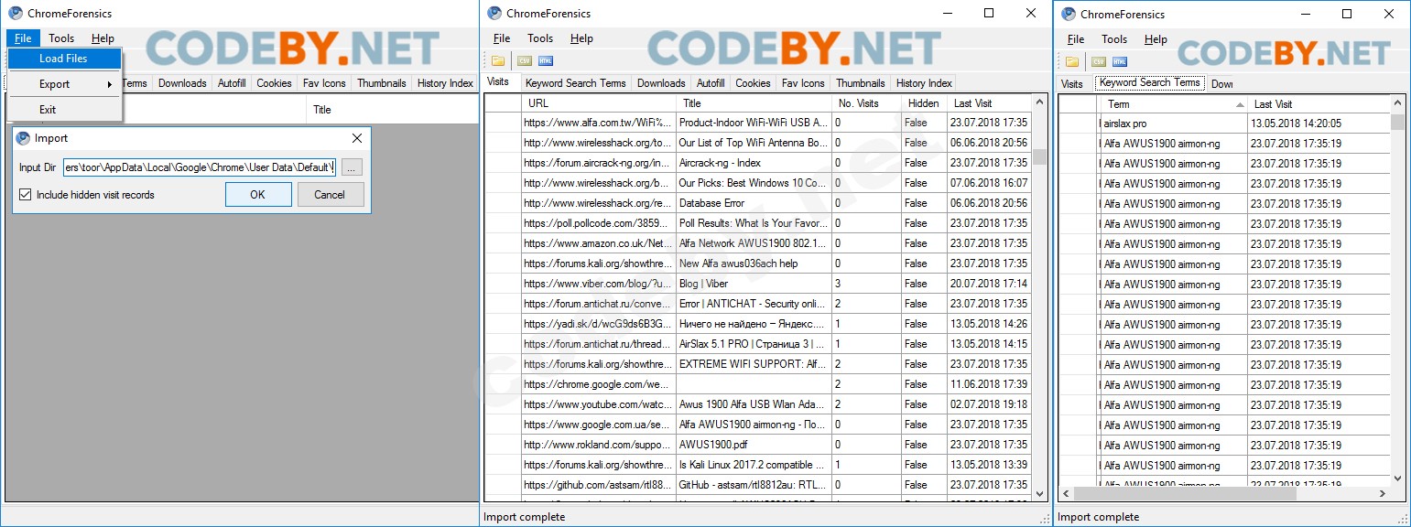Click the CSV export icon in middle window
This screenshot has width=1411, height=527.
click(x=525, y=61)
